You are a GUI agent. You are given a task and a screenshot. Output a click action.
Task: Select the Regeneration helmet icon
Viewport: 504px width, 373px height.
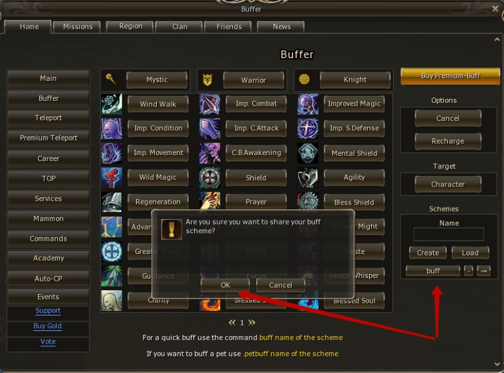(x=111, y=202)
